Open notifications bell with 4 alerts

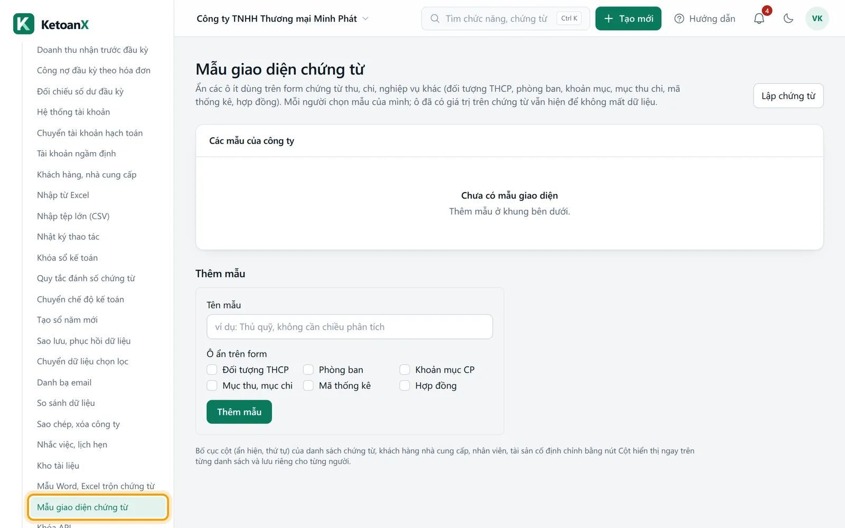click(759, 18)
